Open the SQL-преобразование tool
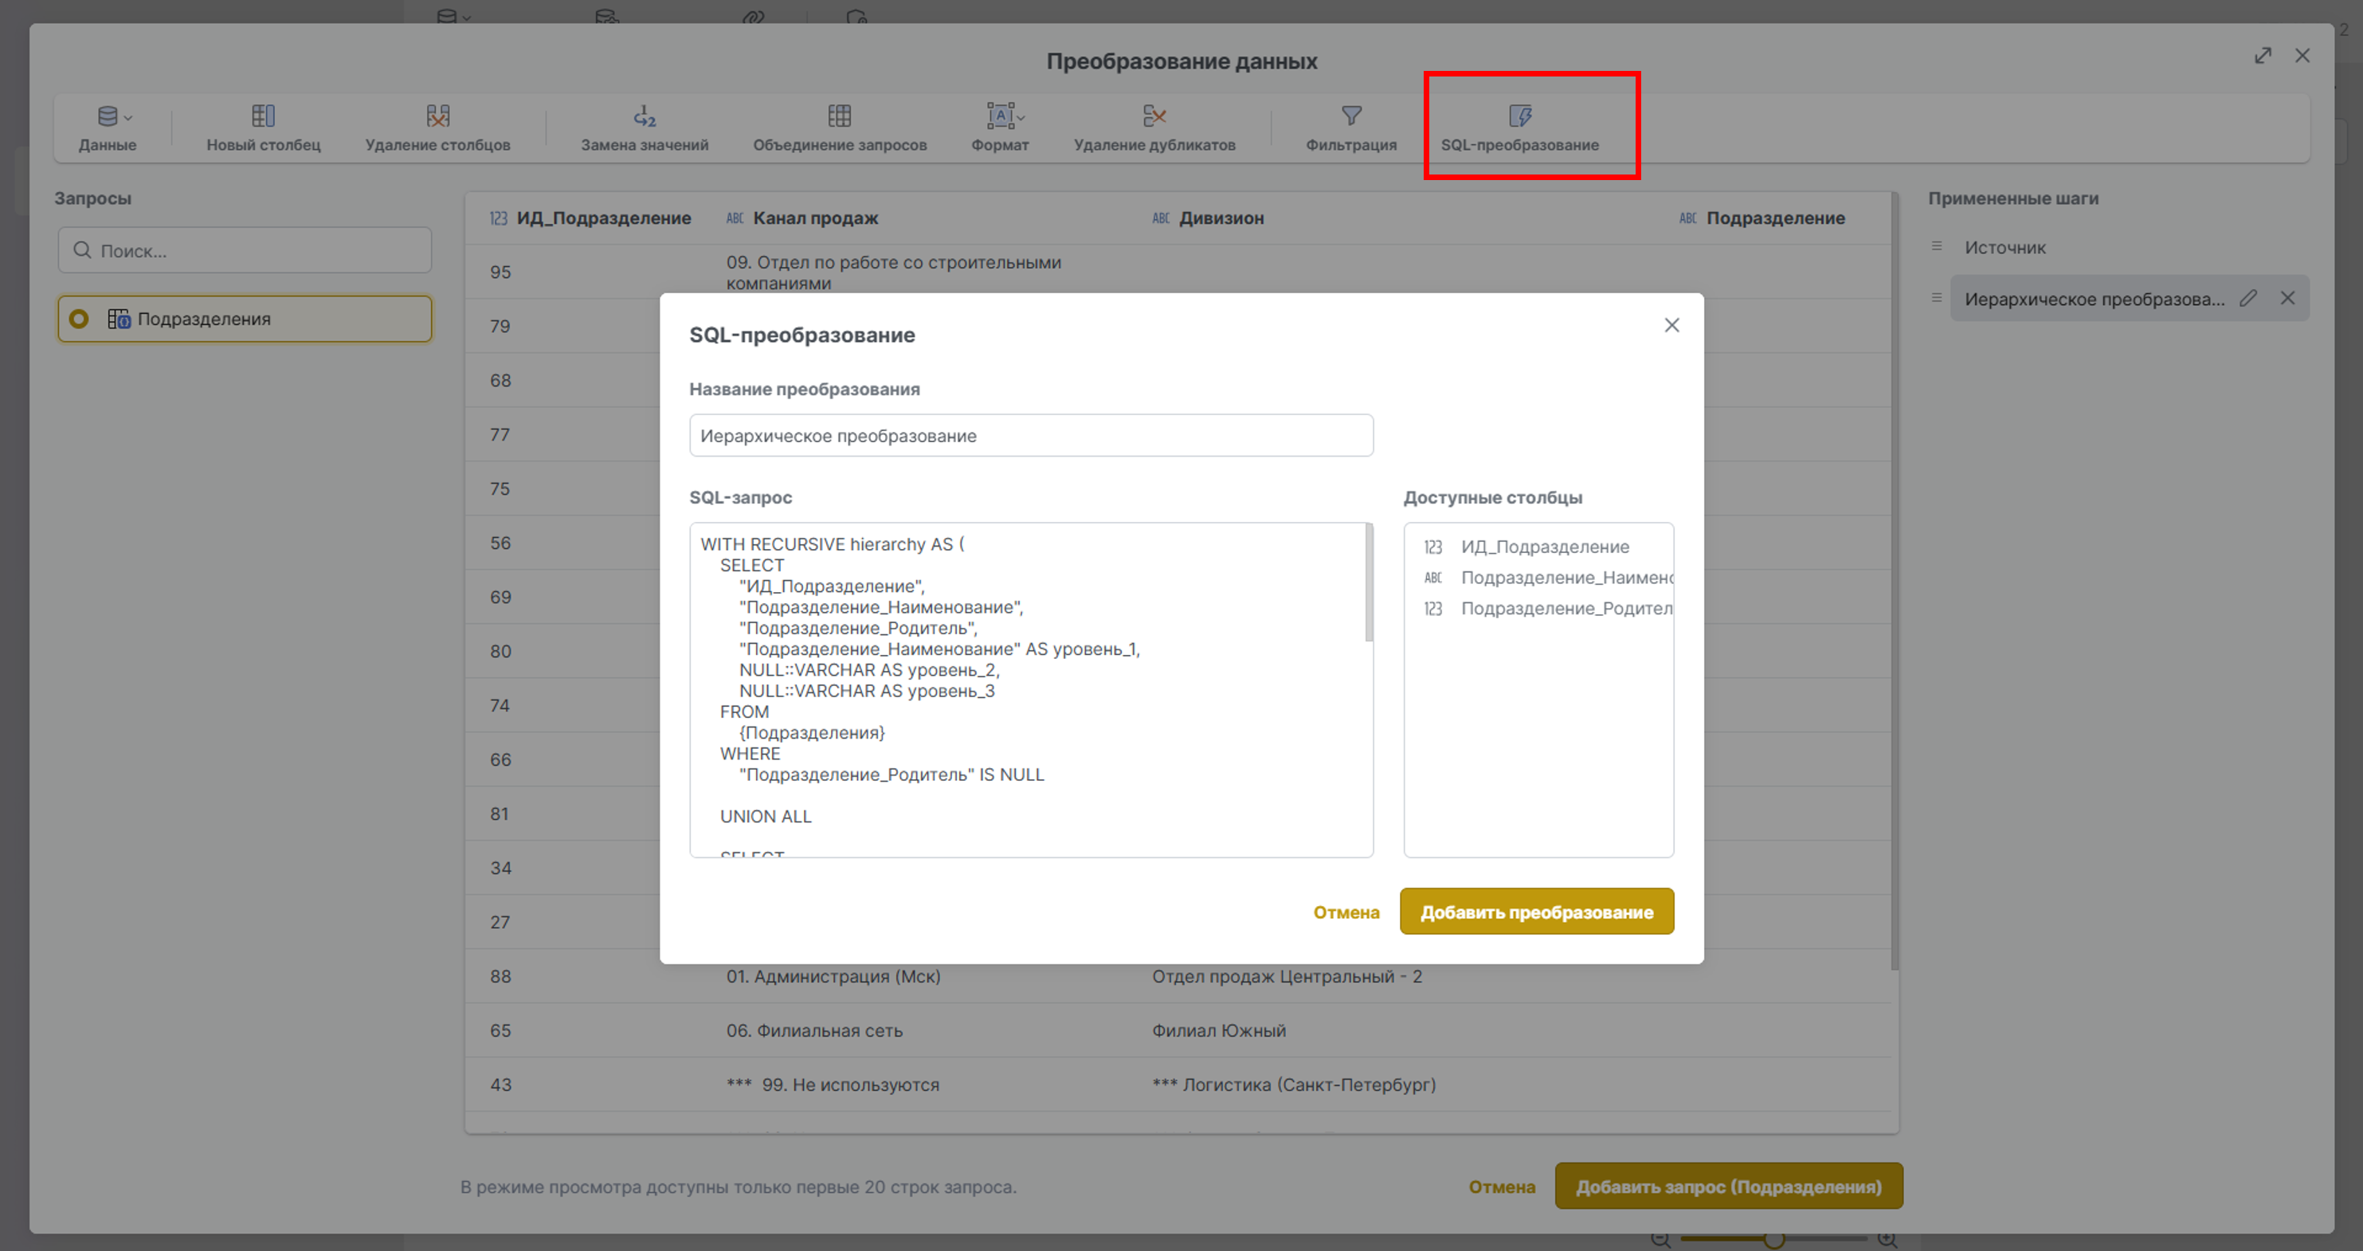This screenshot has height=1251, width=2363. pos(1521,128)
